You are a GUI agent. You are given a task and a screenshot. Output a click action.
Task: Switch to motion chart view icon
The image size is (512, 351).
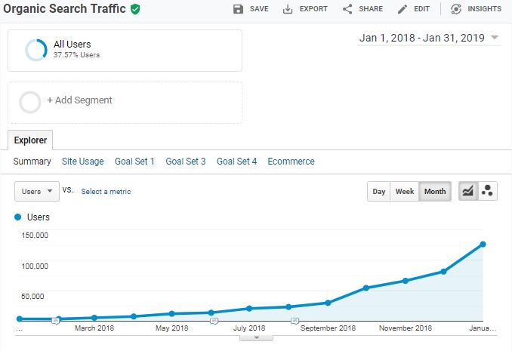487,192
